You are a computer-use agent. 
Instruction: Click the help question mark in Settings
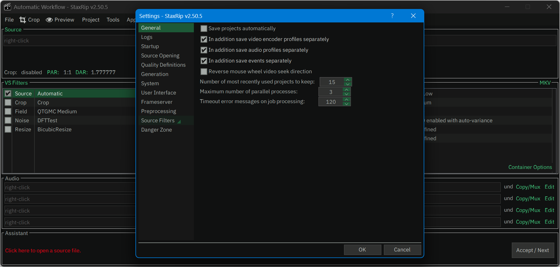tap(392, 16)
